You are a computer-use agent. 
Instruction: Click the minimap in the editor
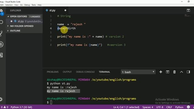click(188, 15)
